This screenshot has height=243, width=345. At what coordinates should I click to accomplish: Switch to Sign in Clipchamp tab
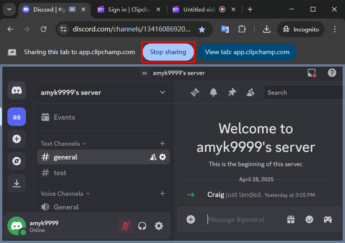[x=129, y=10]
